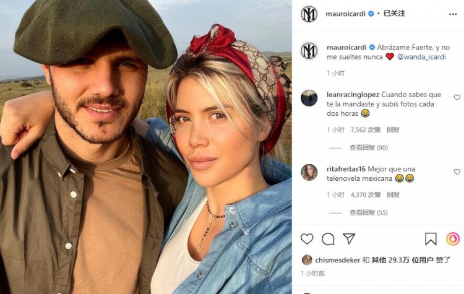This screenshot has width=464, height=294.
Task: View the 7,562 次赞 likes list
Action: click(366, 130)
